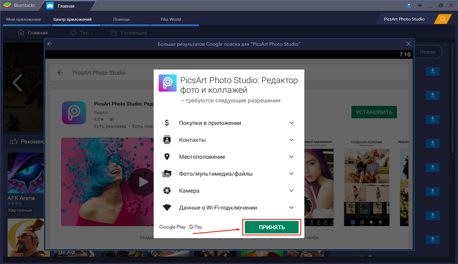Screen dimensions: 458x264
Task: Open the title bar dropdown menu arrow
Action: click(x=420, y=5)
